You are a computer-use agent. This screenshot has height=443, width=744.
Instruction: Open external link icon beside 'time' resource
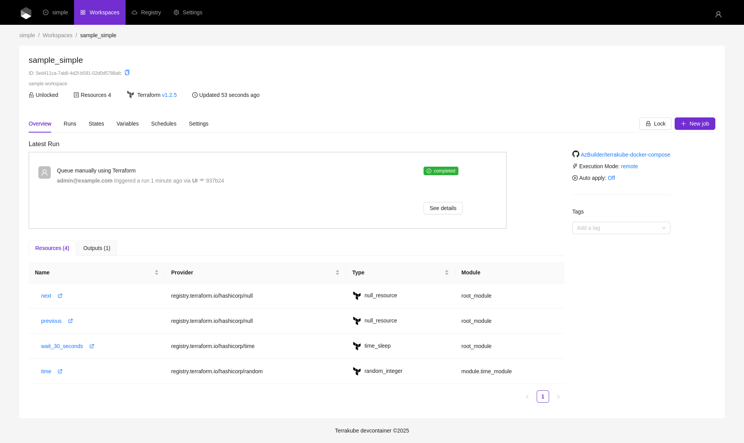[60, 371]
